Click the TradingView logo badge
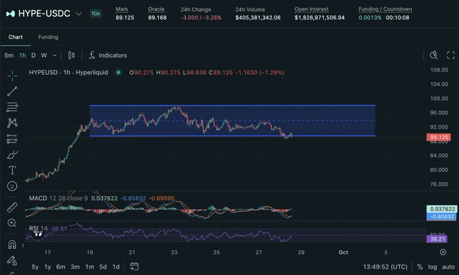This screenshot has width=459, height=275. coord(38,234)
